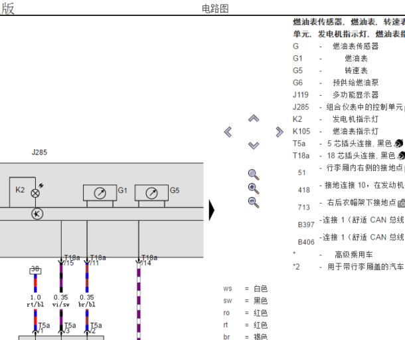Zoom in with the plus magnifier icon
The image size is (405, 340).
coord(254,189)
